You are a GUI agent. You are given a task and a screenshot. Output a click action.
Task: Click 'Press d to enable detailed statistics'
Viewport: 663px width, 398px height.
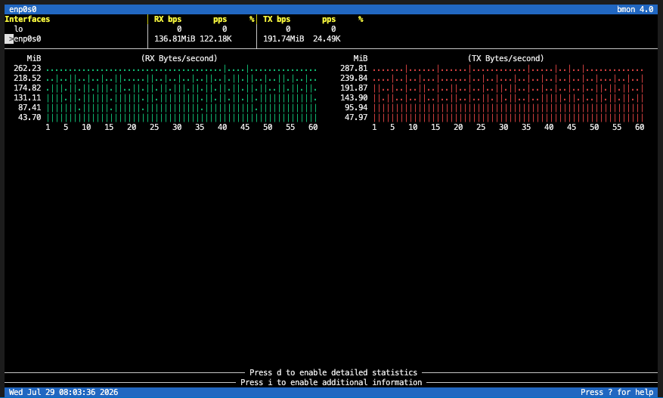(x=333, y=372)
